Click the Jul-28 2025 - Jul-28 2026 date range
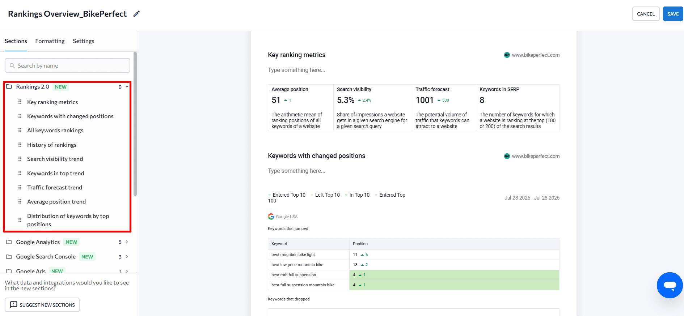 532,198
